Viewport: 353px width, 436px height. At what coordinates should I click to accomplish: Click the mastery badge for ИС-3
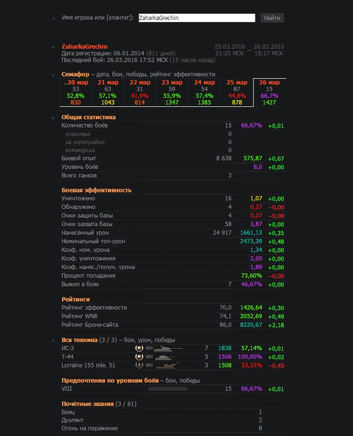139,349
